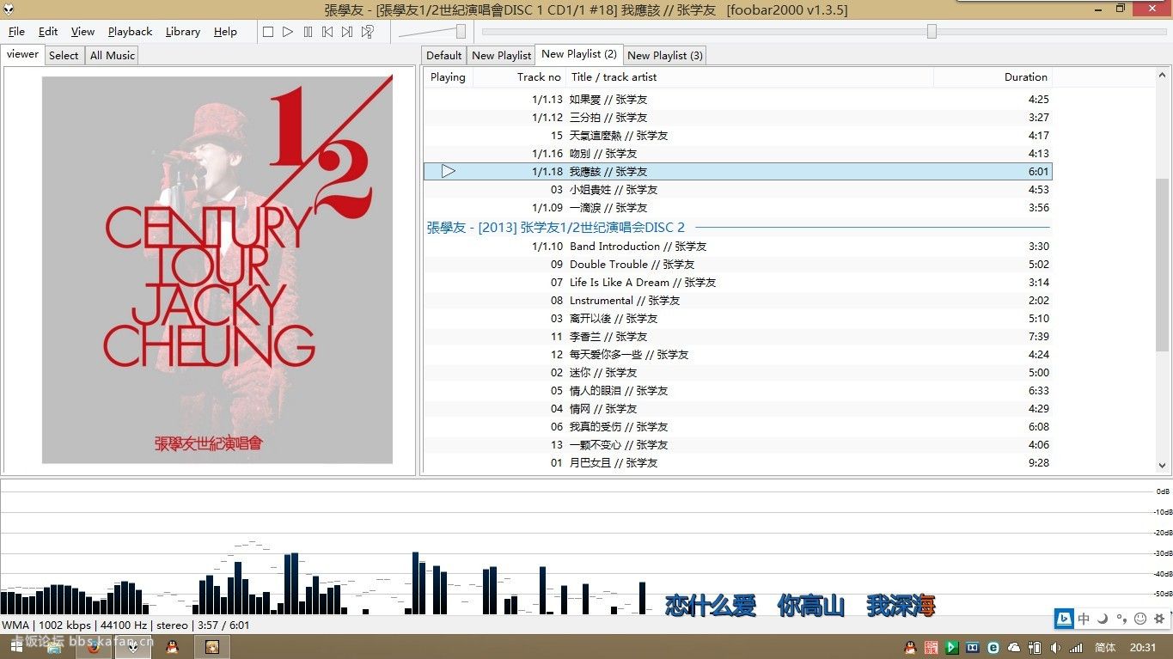Toggle the IME moon half-width icon
1173x659 pixels.
[x=1103, y=619]
